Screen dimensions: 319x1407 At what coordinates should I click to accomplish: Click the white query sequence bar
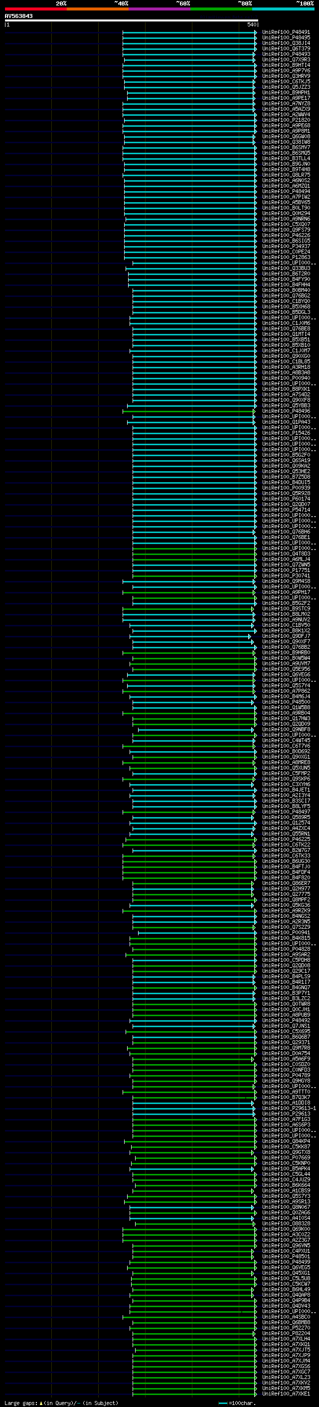132,20
